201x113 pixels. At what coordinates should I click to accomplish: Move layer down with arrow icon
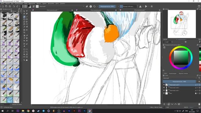point(172,104)
